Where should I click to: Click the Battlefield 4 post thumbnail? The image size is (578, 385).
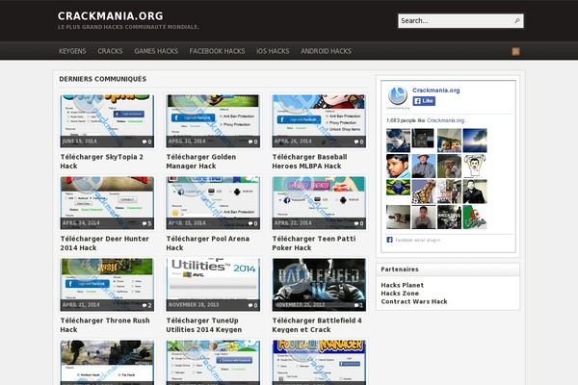pos(319,285)
